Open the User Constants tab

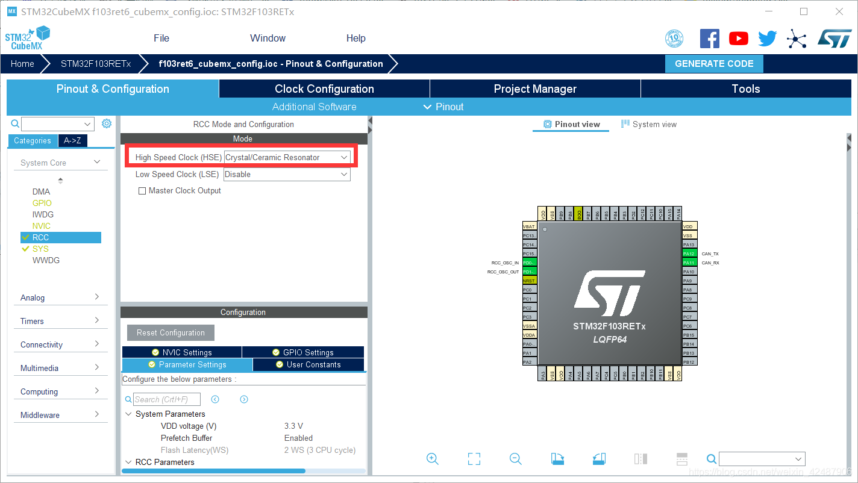pos(308,364)
